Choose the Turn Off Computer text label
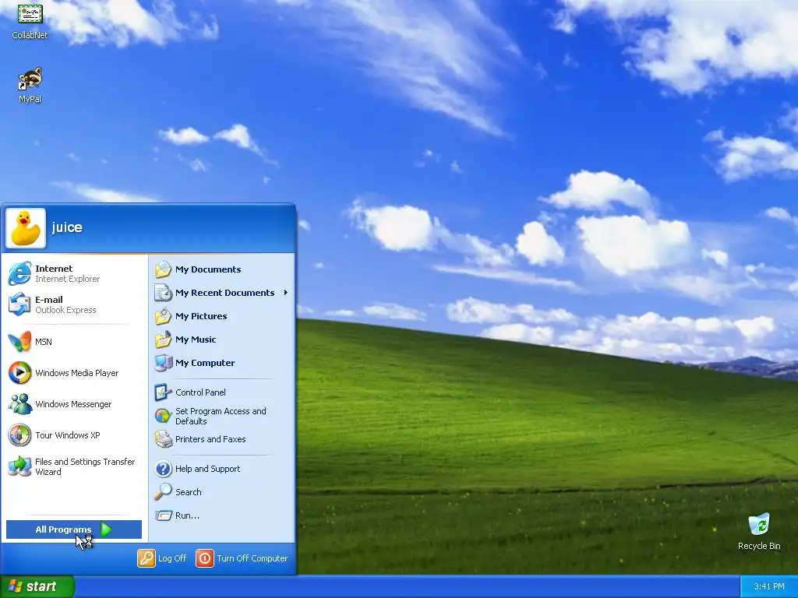This screenshot has width=798, height=598. click(252, 558)
